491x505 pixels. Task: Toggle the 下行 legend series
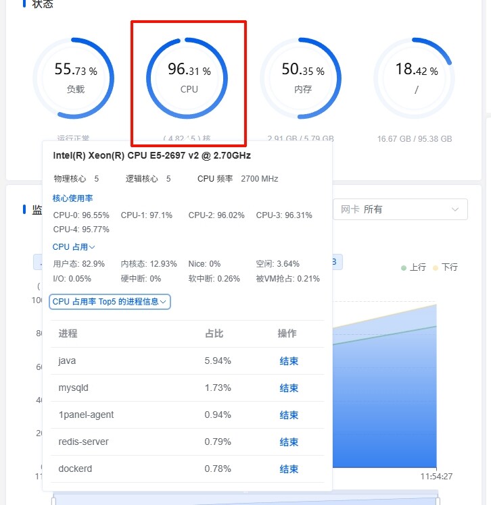click(x=445, y=267)
